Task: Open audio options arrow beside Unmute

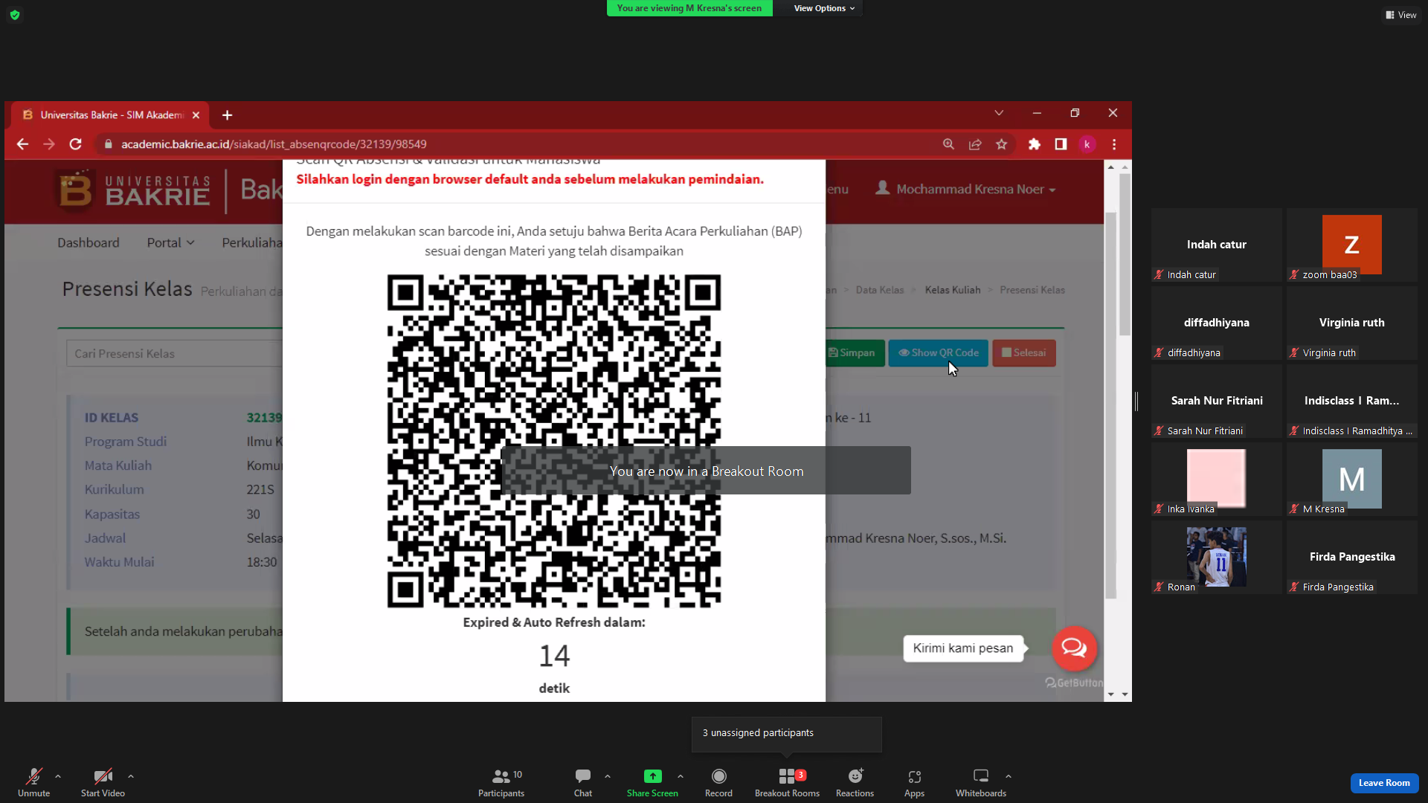Action: 58,776
